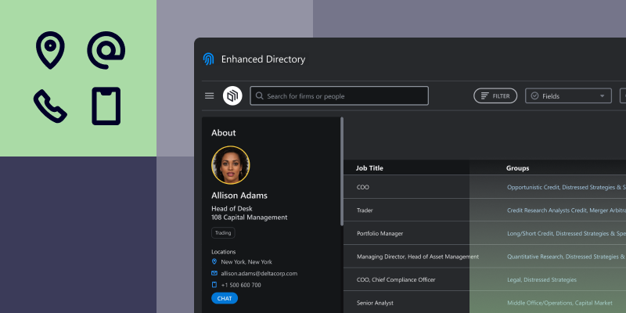Sort by Job Title column header
This screenshot has height=313, width=626.
(369, 168)
